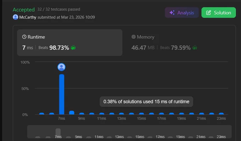
Task: Click the 7 ms runtime value
Action: click(28, 48)
